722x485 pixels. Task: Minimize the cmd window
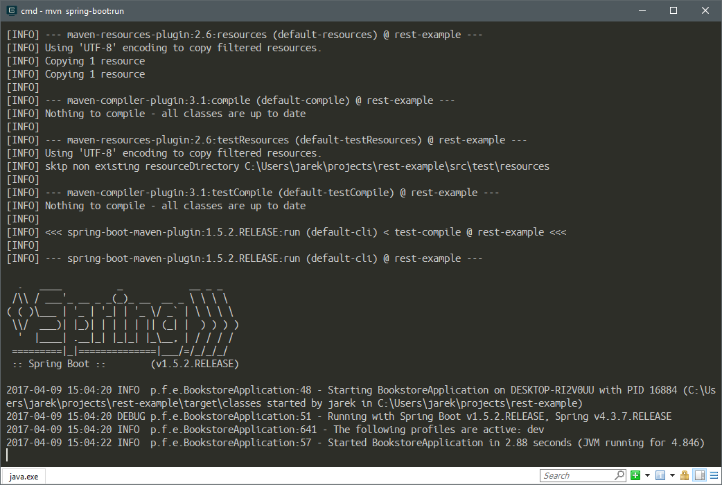(x=642, y=10)
